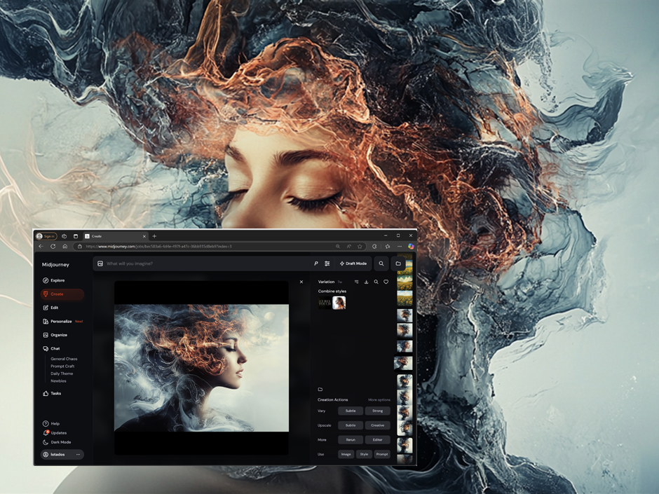Open the folder icon above Creation Actions

320,389
